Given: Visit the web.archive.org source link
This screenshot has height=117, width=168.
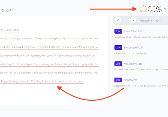Looking at the screenshot, I should tap(133, 64).
